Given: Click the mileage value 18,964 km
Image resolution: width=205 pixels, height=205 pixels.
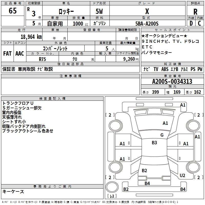Looking at the screenshot, I should (31, 37).
